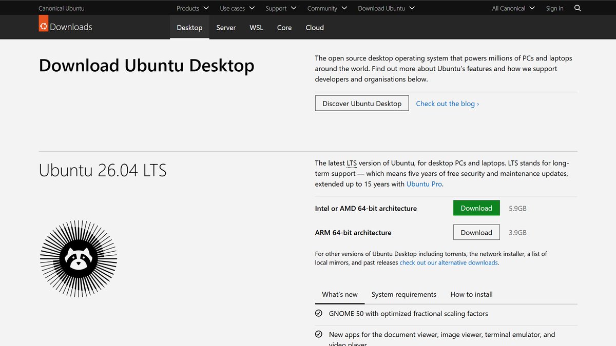Click ARM 64-bit architecture label
This screenshot has width=616, height=346.
click(353, 233)
